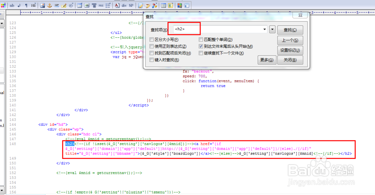
Task: Click the 'var jq = jQuer' line 130
Action: click(128, 57)
